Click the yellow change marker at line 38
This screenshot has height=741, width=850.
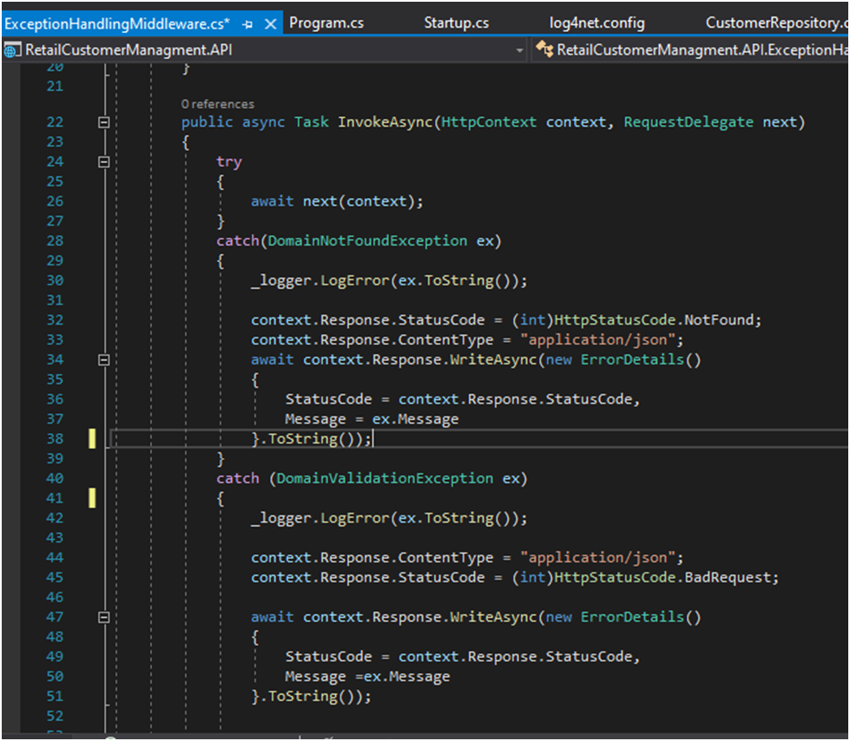92,439
